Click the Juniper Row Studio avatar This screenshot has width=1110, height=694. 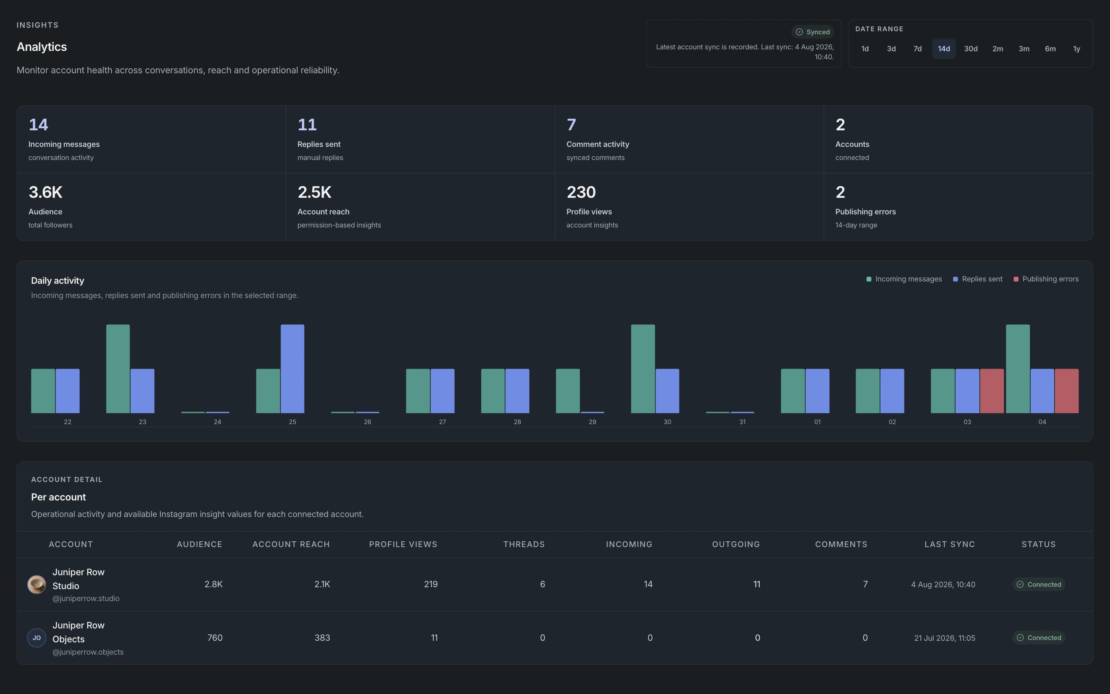click(x=37, y=584)
